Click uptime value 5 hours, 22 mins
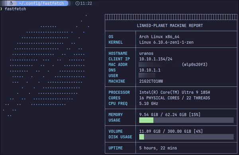The height and width of the screenshot is (155, 239). pos(158,148)
